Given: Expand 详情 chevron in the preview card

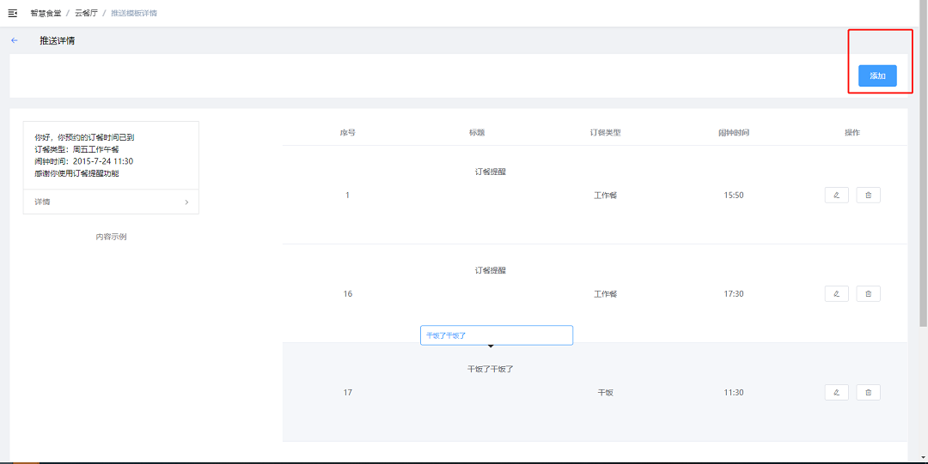Looking at the screenshot, I should (x=186, y=202).
